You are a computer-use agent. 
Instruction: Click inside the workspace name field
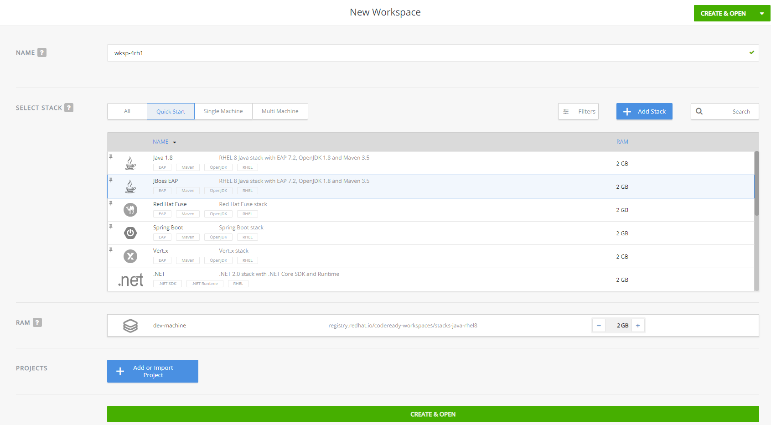click(319, 53)
